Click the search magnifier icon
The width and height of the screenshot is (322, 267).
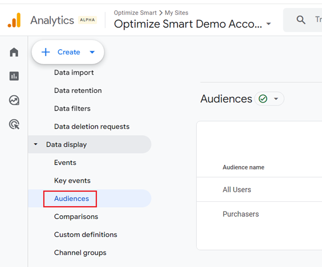(301, 20)
